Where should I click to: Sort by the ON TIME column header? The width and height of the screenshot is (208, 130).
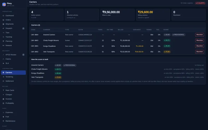110,30
